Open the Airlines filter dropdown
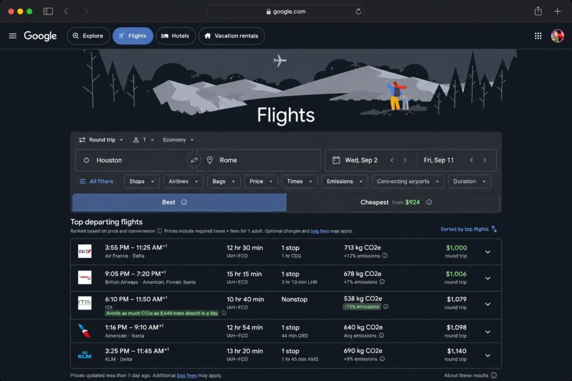This screenshot has width=572, height=381. (183, 181)
